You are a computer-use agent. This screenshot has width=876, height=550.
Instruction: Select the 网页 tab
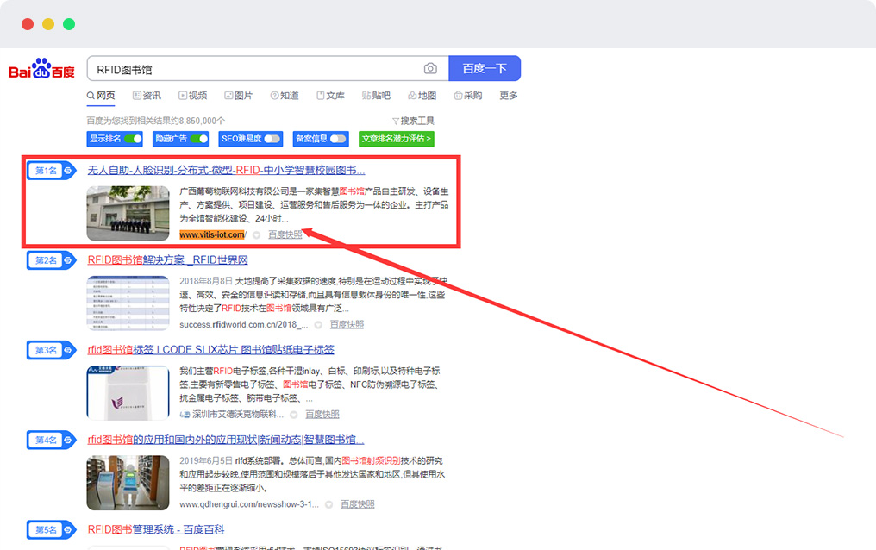tap(101, 96)
